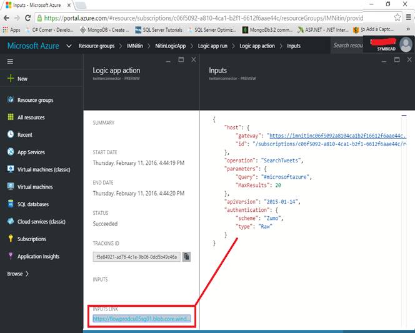
Task: Open Cloud services (classic) in sidebar
Action: pos(36,221)
